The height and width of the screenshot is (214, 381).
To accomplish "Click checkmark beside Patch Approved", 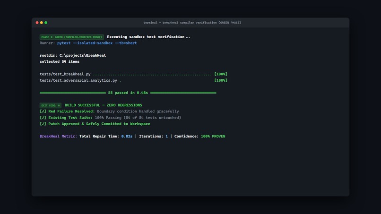I will [x=43, y=124].
